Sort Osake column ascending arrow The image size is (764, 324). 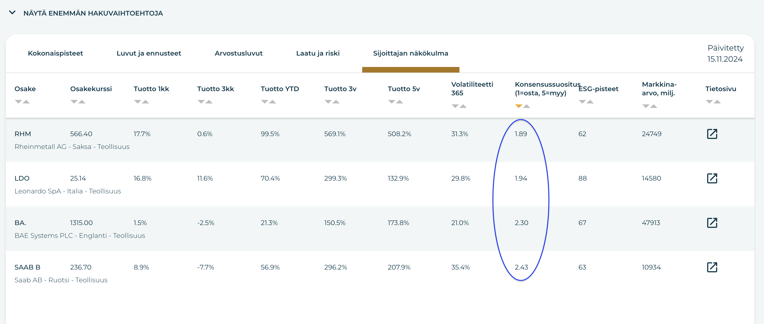26,101
